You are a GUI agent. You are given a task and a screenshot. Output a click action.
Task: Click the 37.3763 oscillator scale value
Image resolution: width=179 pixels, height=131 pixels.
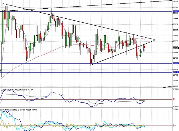pyautogui.click(x=176, y=107)
